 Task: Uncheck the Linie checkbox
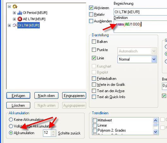pyautogui.click(x=94, y=58)
